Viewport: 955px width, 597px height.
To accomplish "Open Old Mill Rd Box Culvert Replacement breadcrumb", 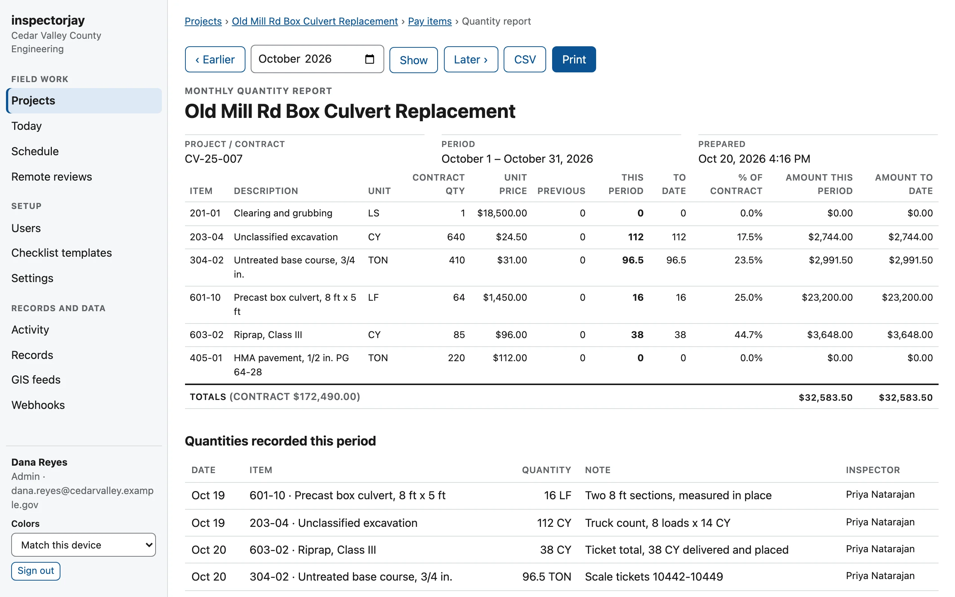I will (314, 21).
